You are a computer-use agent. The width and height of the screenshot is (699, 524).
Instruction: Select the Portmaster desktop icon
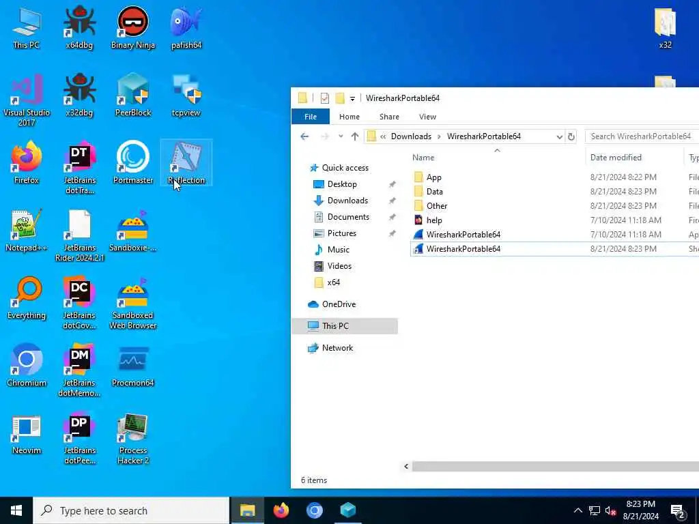pos(133,162)
